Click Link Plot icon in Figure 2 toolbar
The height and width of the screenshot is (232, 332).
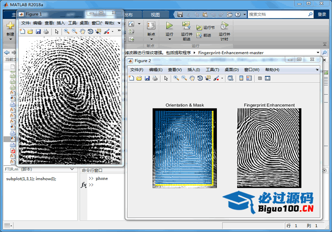[x=230, y=78]
